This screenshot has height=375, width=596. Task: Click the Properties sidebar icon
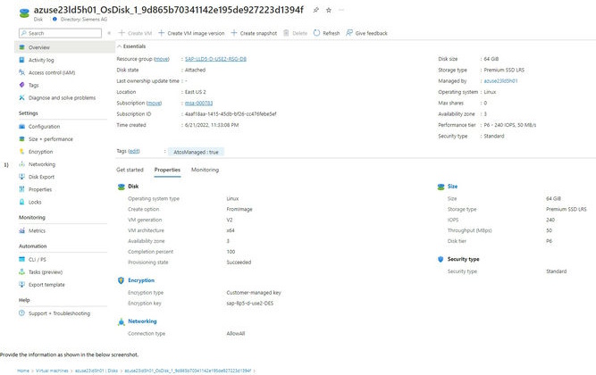pyautogui.click(x=22, y=189)
